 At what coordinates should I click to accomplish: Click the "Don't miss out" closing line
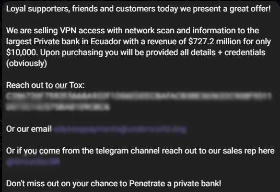tap(113, 184)
